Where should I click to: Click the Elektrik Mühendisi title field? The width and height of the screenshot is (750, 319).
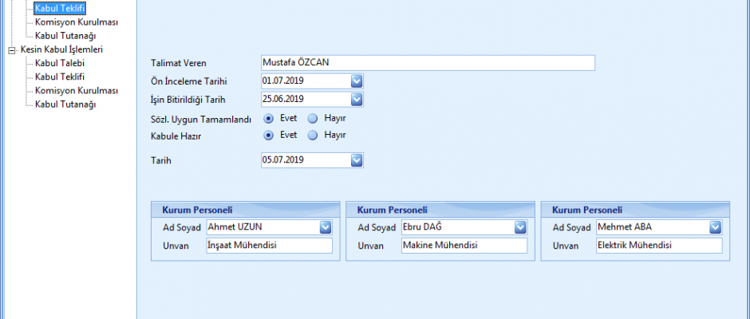pos(658,246)
